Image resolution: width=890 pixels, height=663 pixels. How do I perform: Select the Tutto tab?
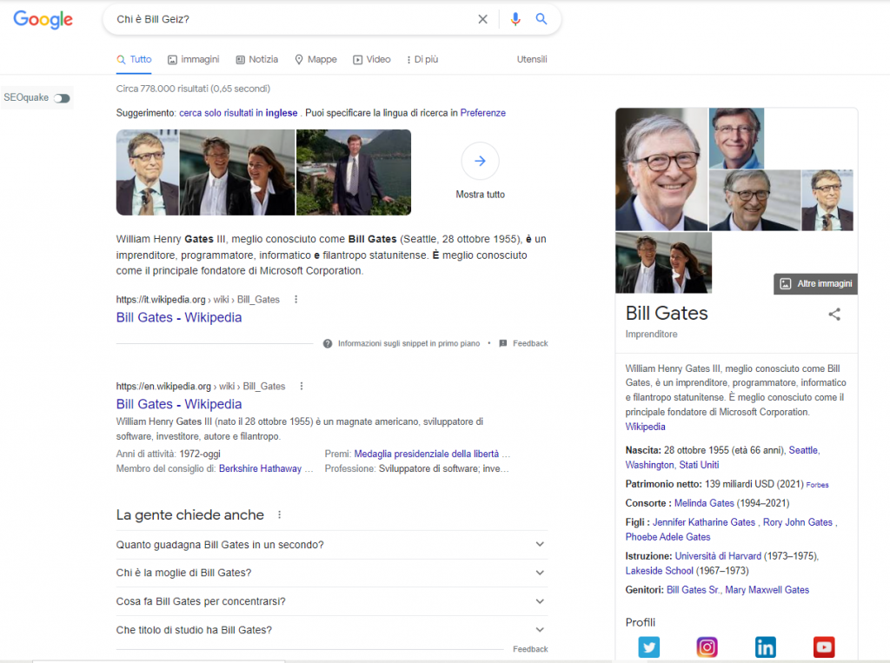coord(135,59)
